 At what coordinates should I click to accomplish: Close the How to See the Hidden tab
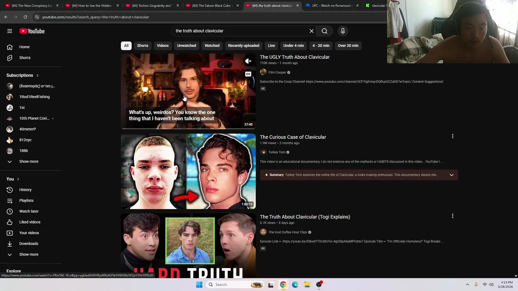(x=118, y=6)
